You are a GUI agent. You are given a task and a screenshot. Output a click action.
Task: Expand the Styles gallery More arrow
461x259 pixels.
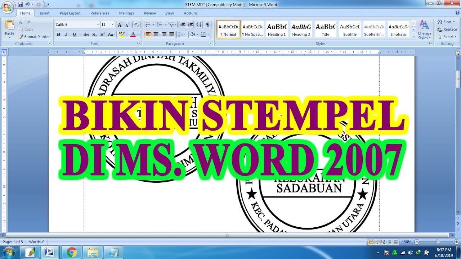pos(413,36)
